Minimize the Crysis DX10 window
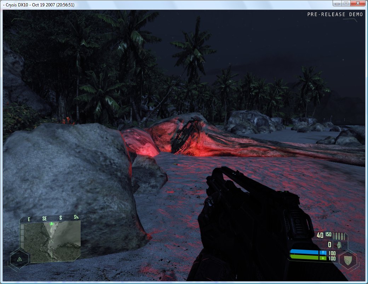This screenshot has height=284, width=368. [337, 4]
